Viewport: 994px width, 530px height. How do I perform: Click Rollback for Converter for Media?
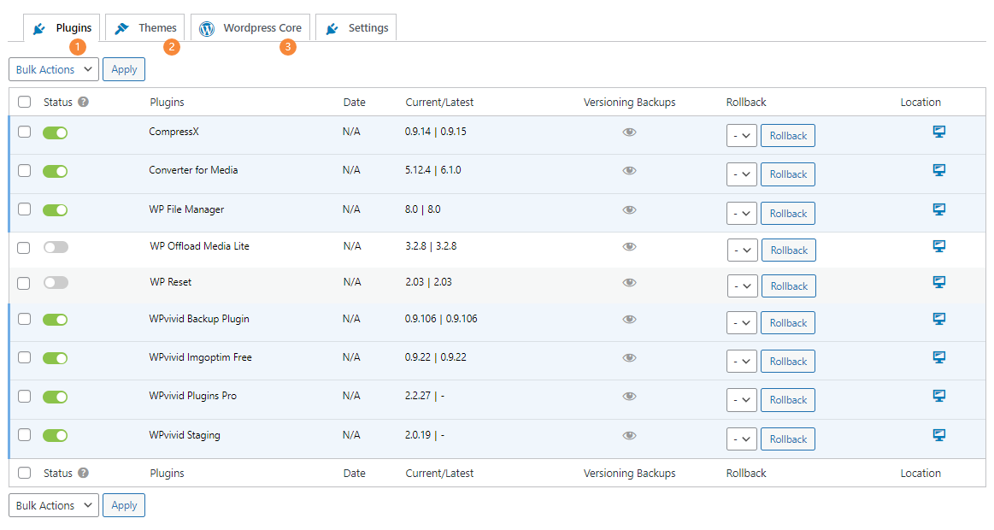pos(787,174)
